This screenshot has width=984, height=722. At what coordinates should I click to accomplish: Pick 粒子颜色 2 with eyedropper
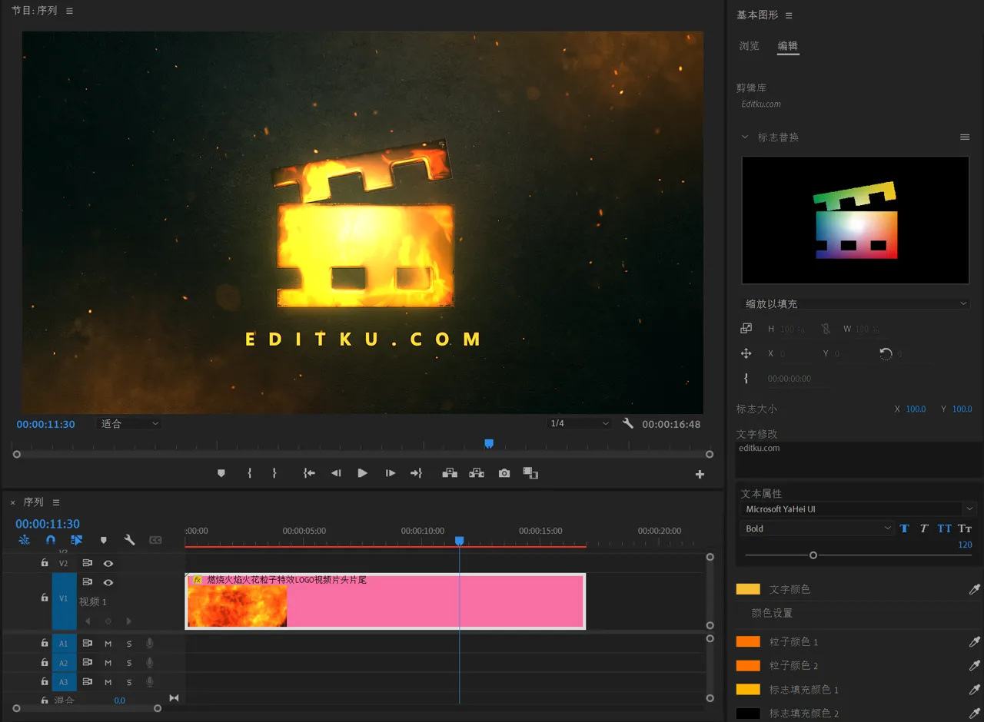pyautogui.click(x=974, y=666)
